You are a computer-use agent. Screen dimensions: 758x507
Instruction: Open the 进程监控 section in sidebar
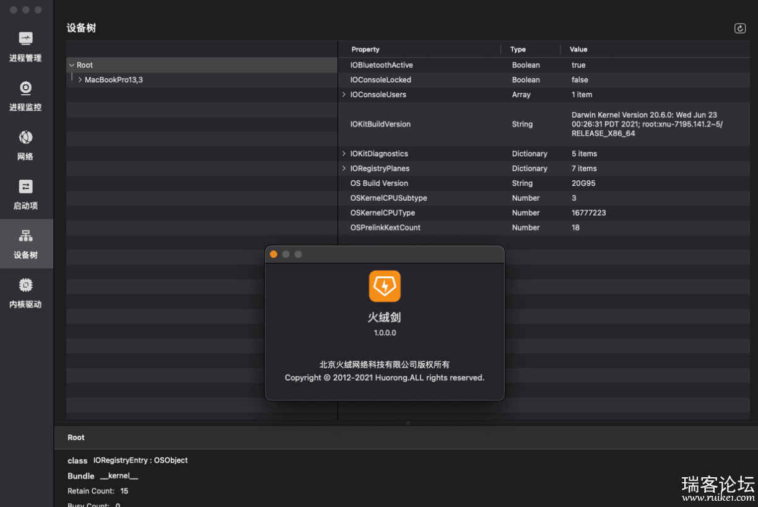click(x=25, y=96)
